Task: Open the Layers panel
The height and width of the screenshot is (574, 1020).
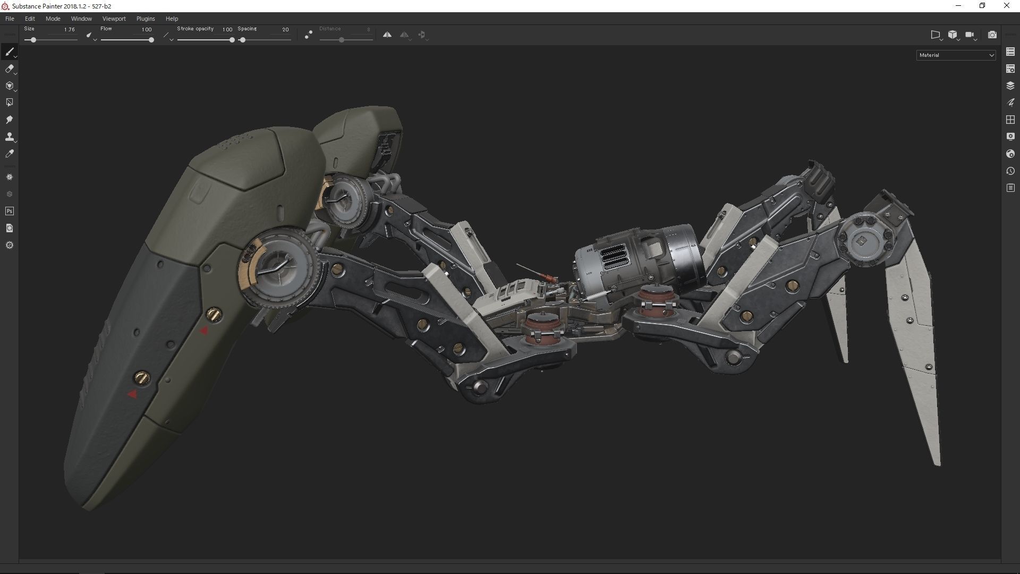Action: coord(1010,86)
